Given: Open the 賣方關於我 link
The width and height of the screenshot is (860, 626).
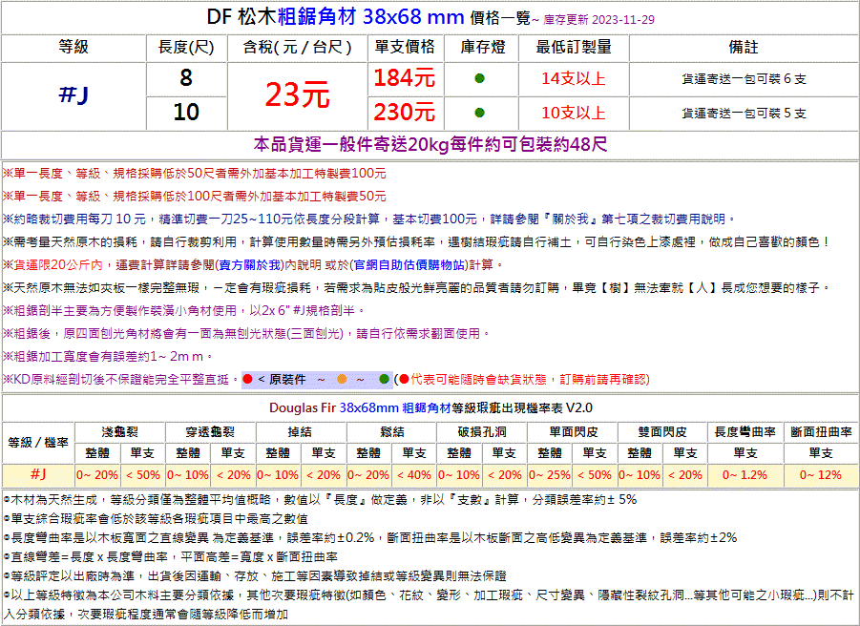Looking at the screenshot, I should pos(251,265).
